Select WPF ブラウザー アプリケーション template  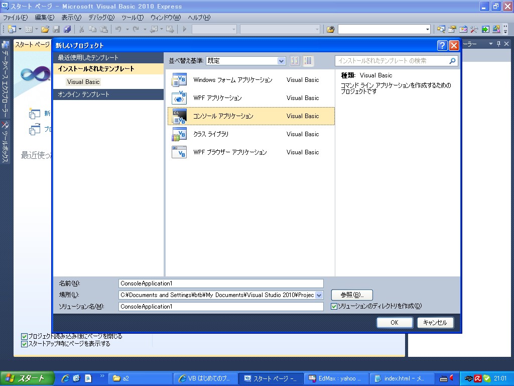click(251, 152)
